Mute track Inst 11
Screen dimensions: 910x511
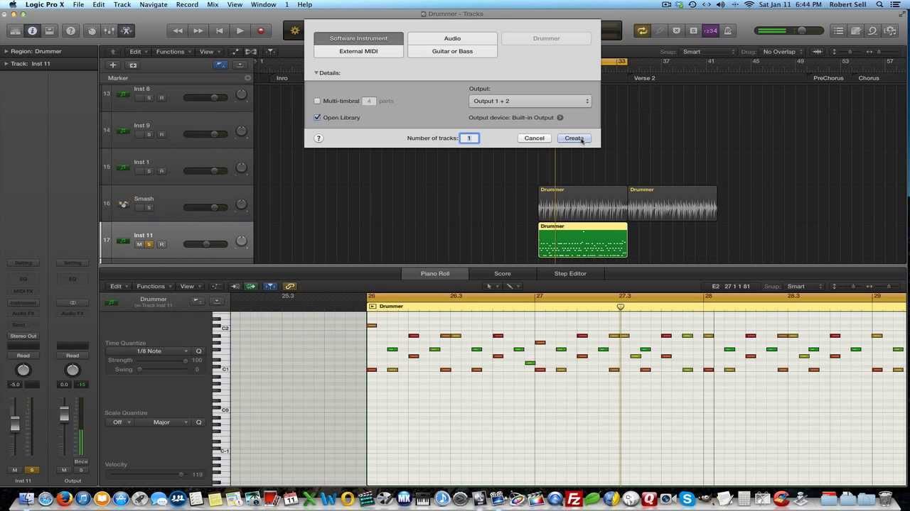(139, 244)
